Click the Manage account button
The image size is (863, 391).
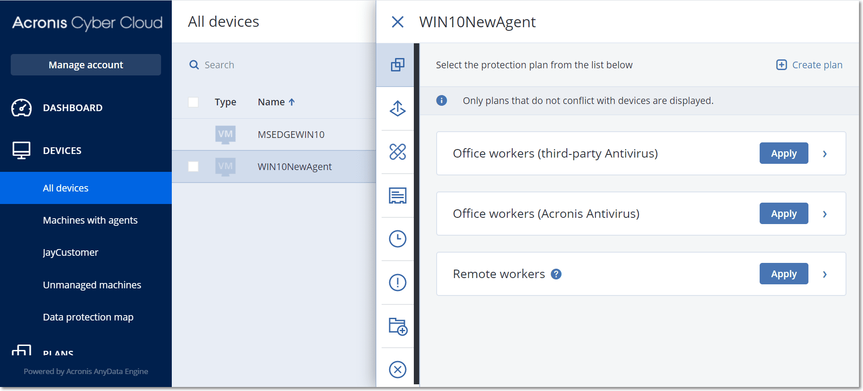86,65
